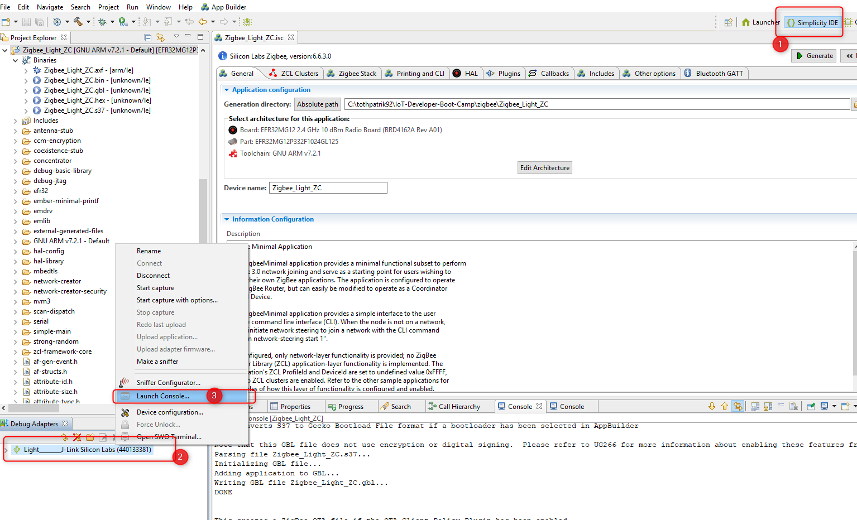Open the Launcher perspective
Image resolution: width=857 pixels, height=520 pixels.
(x=760, y=22)
